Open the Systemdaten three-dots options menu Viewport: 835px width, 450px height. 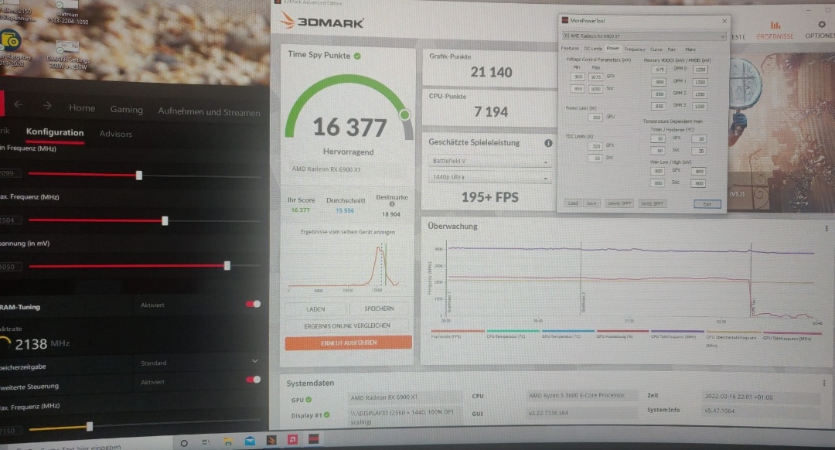tap(824, 383)
